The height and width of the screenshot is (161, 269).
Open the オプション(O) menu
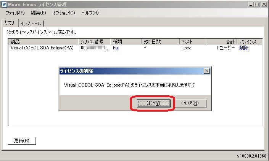point(64,13)
